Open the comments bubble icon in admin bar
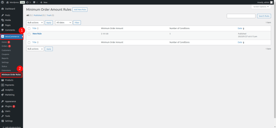This screenshot has width=276, height=128. [x=34, y=2]
